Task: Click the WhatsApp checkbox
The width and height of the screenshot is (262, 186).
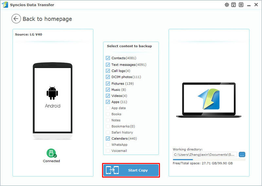Action: 108,145
